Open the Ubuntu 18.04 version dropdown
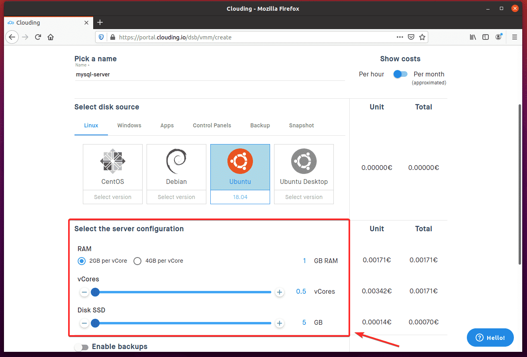 click(x=240, y=197)
